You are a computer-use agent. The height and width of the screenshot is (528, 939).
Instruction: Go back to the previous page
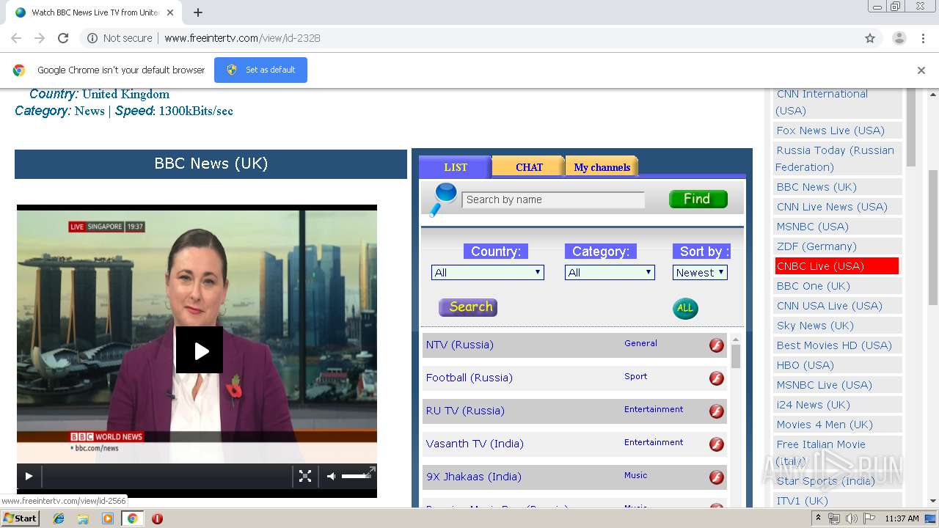(x=16, y=38)
